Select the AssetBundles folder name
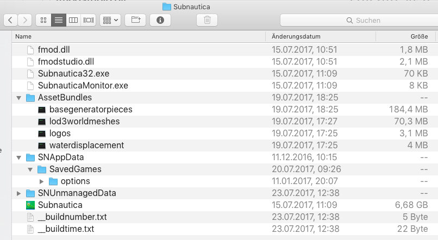 coord(65,97)
